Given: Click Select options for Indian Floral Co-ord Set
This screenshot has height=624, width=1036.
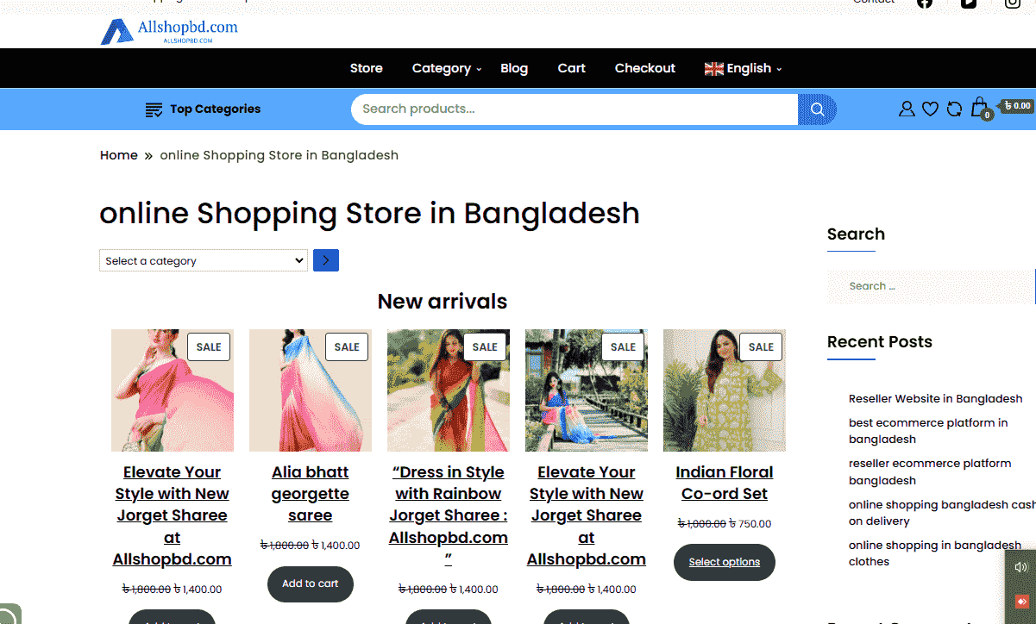Looking at the screenshot, I should pyautogui.click(x=725, y=562).
